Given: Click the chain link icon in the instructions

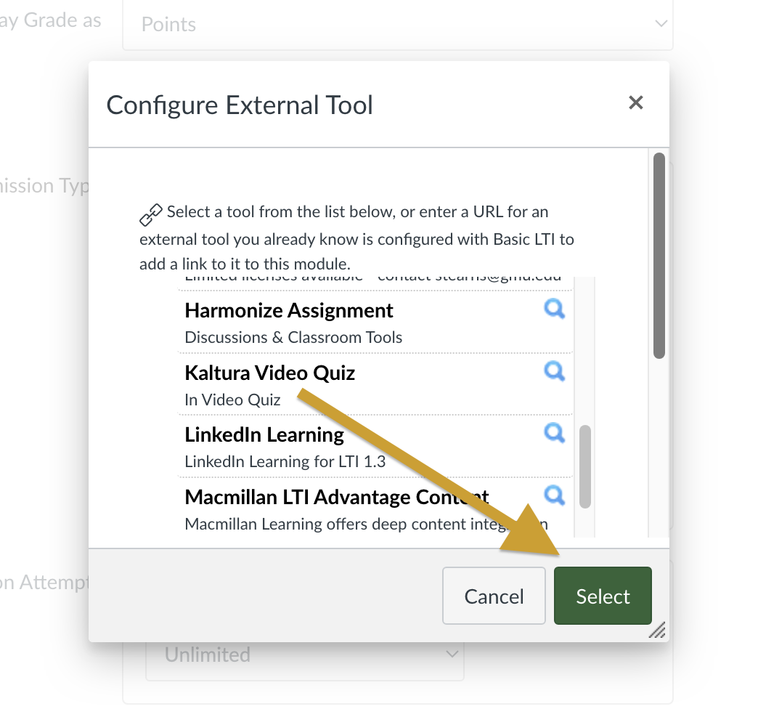Looking at the screenshot, I should pos(151,215).
